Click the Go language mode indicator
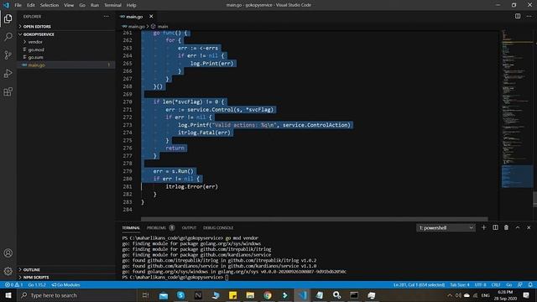Screen dimensions: 537x302 pyautogui.click(x=509, y=285)
